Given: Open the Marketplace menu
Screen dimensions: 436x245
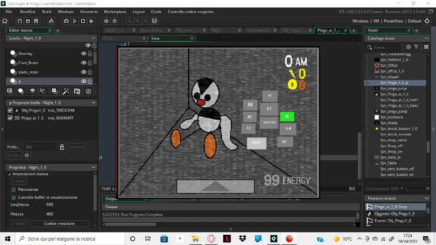Looking at the screenshot, I should [115, 12].
